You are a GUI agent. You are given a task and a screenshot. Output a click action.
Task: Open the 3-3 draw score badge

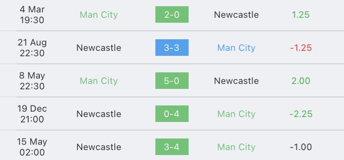tap(172, 48)
